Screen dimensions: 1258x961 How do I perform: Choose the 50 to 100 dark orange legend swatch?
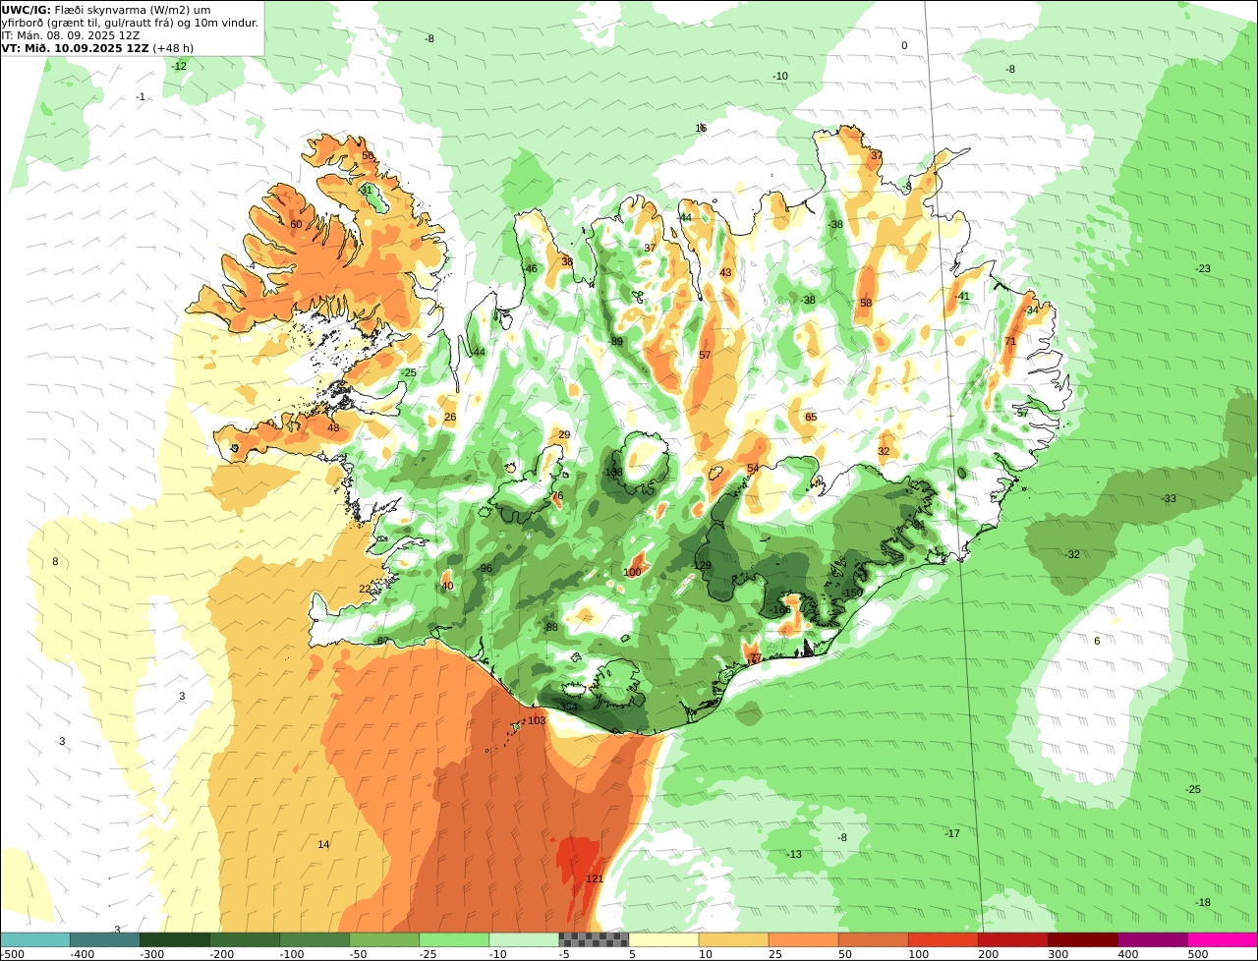tap(873, 940)
